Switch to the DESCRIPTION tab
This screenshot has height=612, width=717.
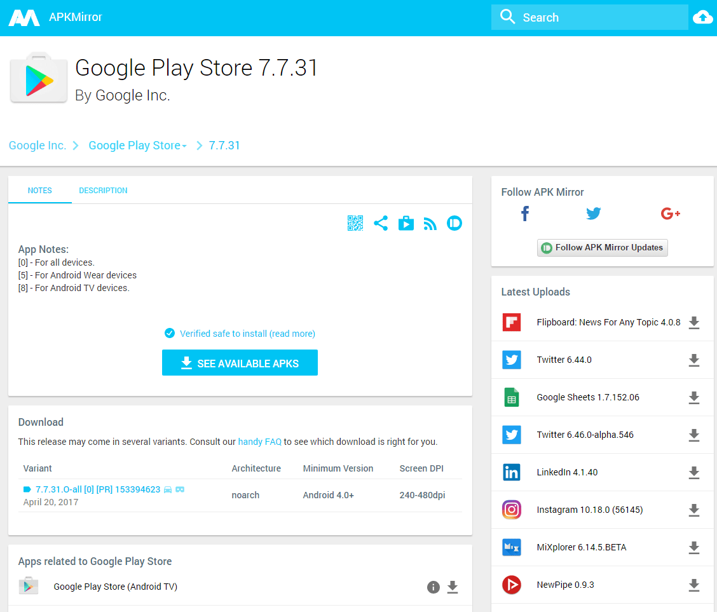104,190
